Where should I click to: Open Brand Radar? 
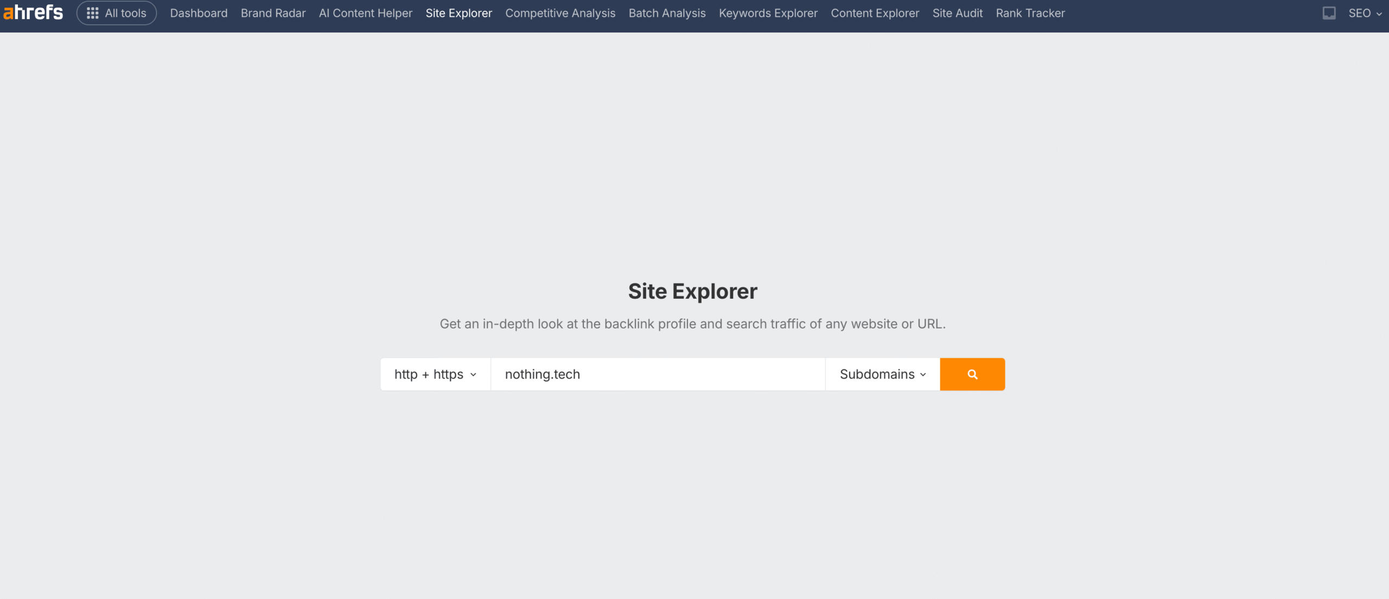click(x=273, y=13)
